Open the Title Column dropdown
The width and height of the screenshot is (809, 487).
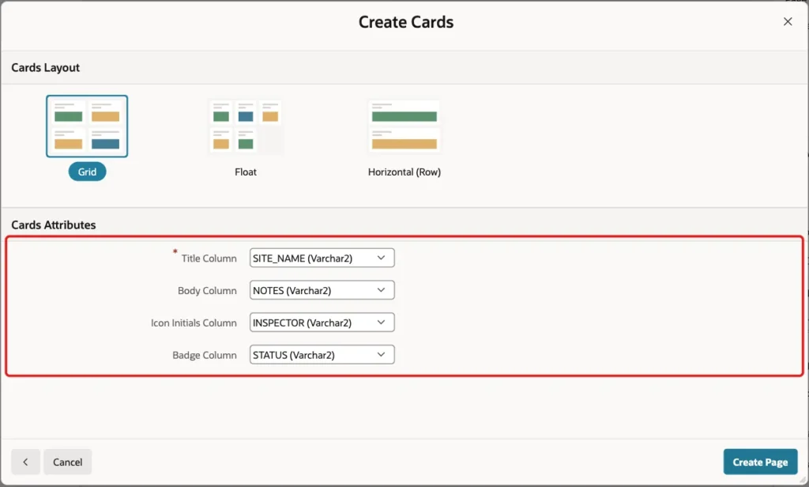click(x=322, y=259)
